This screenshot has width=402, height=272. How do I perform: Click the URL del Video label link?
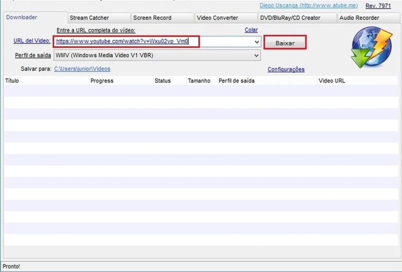[x=32, y=41]
